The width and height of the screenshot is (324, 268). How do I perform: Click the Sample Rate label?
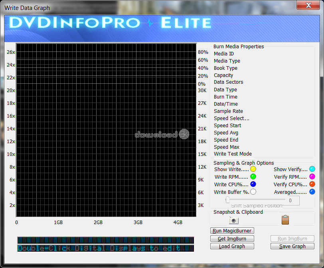pyautogui.click(x=228, y=111)
